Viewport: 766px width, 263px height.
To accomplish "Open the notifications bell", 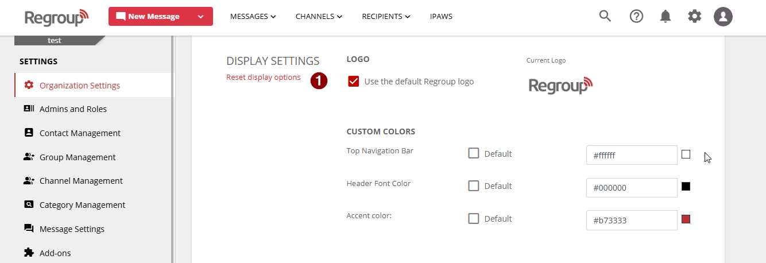I will [x=666, y=16].
